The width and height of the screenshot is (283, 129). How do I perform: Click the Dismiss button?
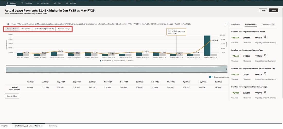point(273,11)
